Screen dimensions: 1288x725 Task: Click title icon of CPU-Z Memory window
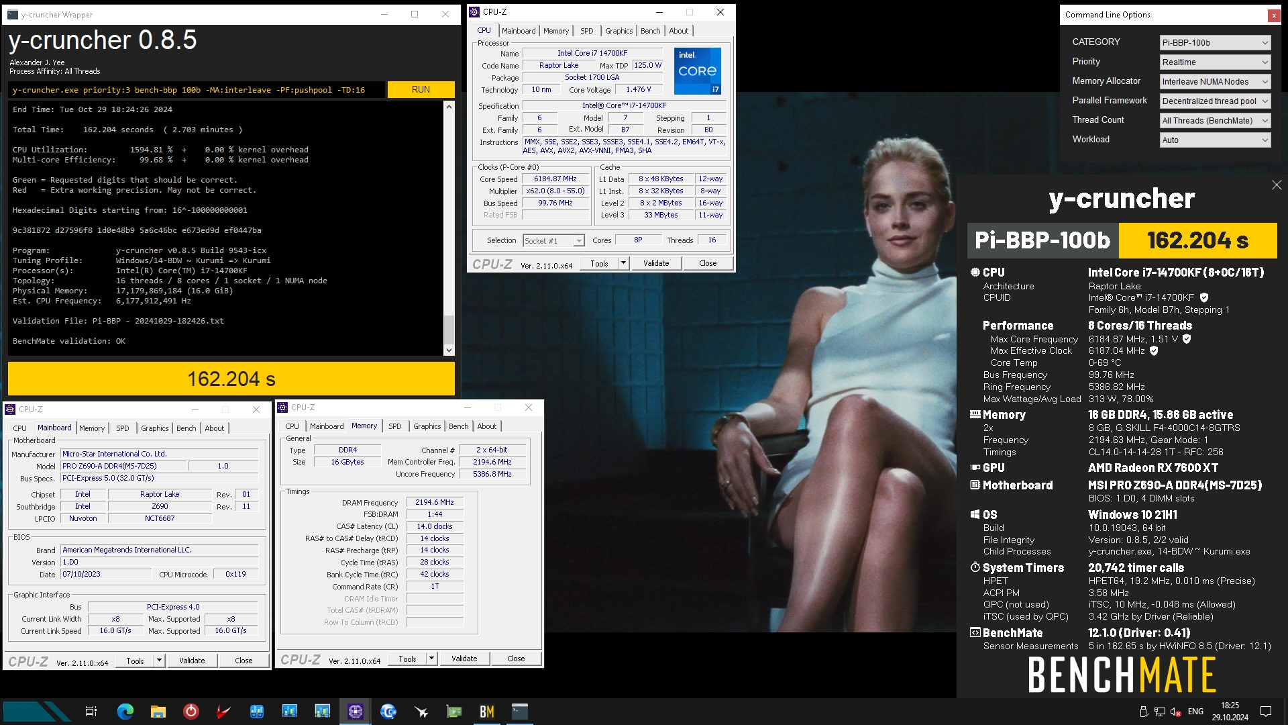(x=283, y=407)
